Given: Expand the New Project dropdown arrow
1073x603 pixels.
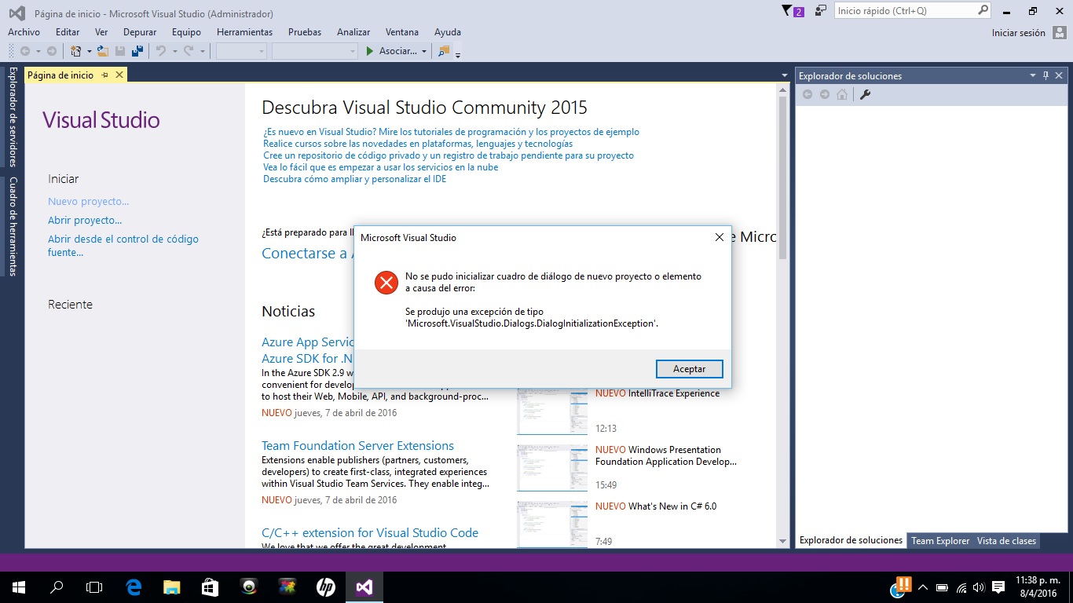Looking at the screenshot, I should tap(89, 52).
